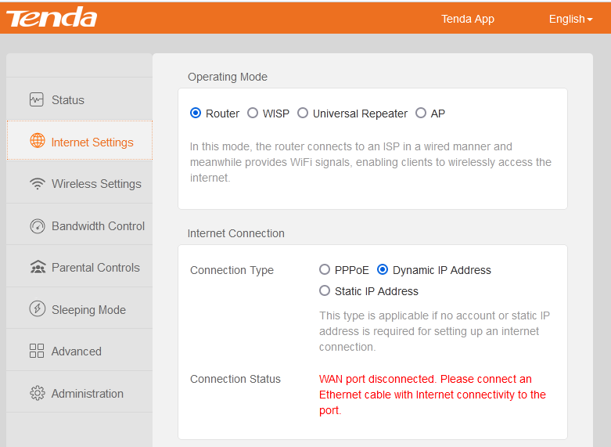Click the Bandwidth Control gauge icon
The width and height of the screenshot is (611, 447).
(x=37, y=226)
